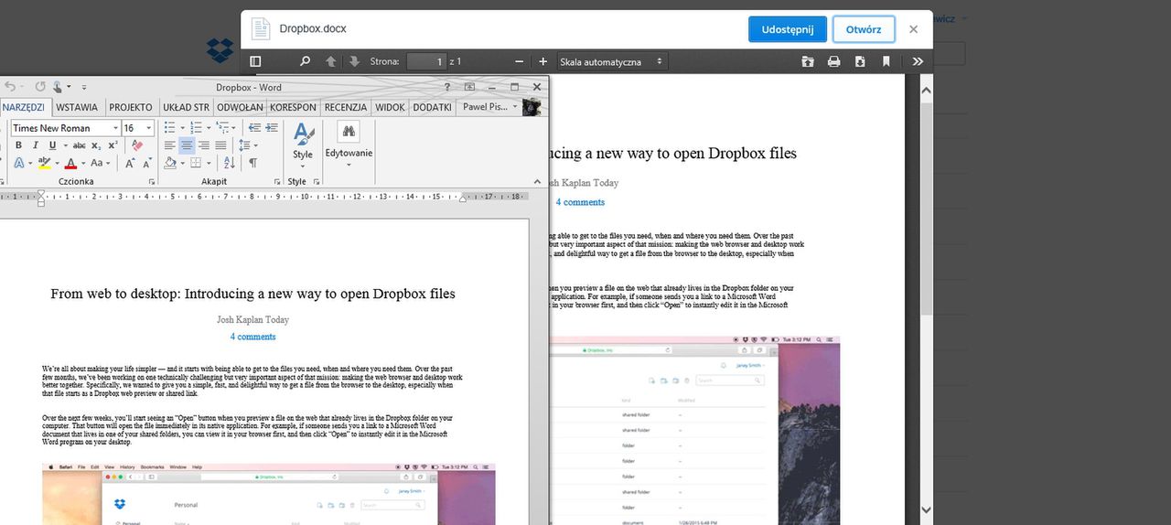Open the font name dropdown Times New Roman
This screenshot has width=1171, height=525.
pyautogui.click(x=115, y=128)
